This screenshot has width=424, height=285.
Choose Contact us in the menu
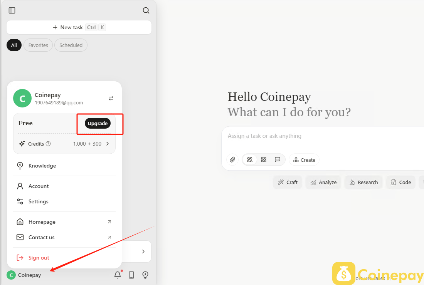tap(64, 238)
